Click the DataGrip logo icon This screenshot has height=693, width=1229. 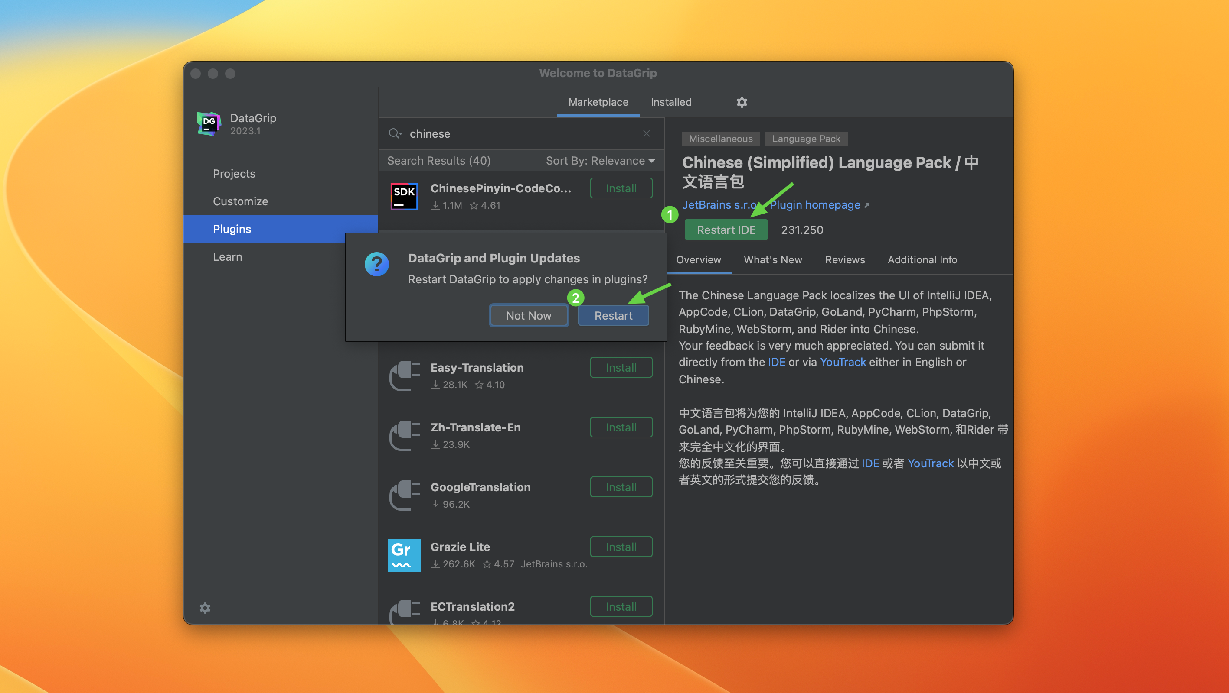coord(209,124)
